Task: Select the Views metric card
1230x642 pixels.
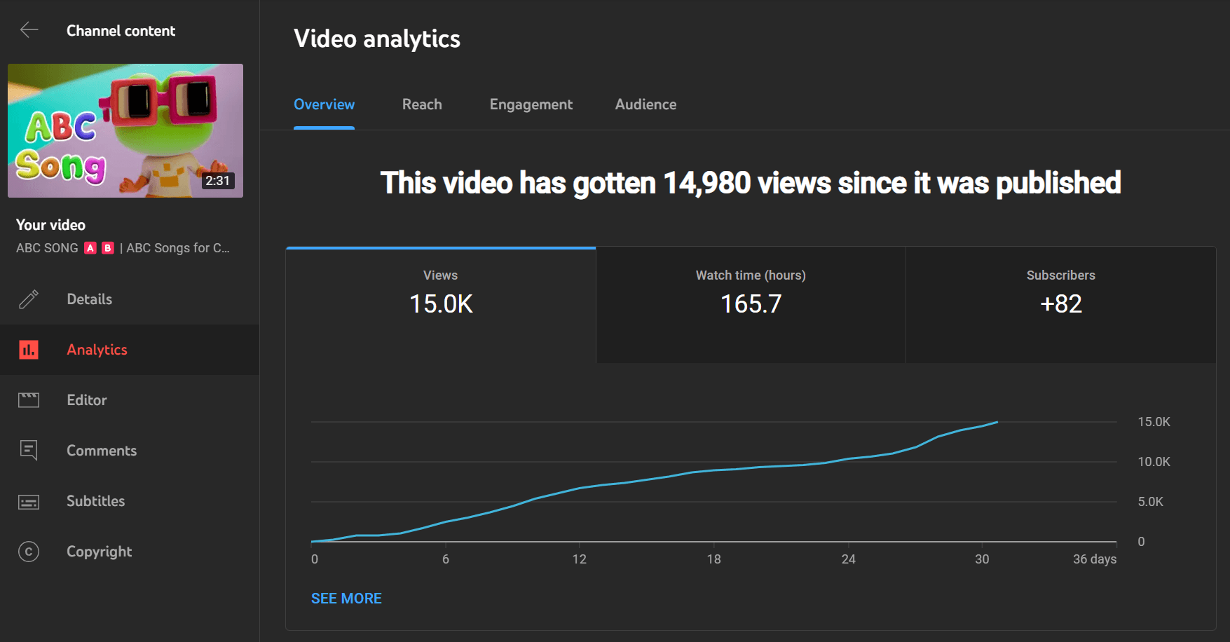Action: point(441,304)
